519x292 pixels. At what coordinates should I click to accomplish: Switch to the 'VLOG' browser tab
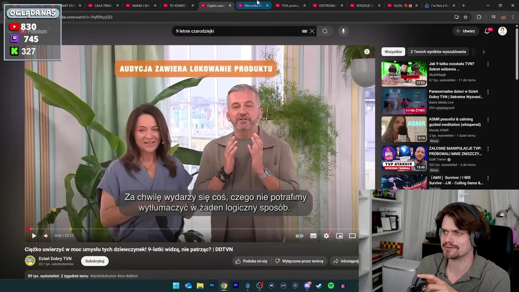coord(401,6)
